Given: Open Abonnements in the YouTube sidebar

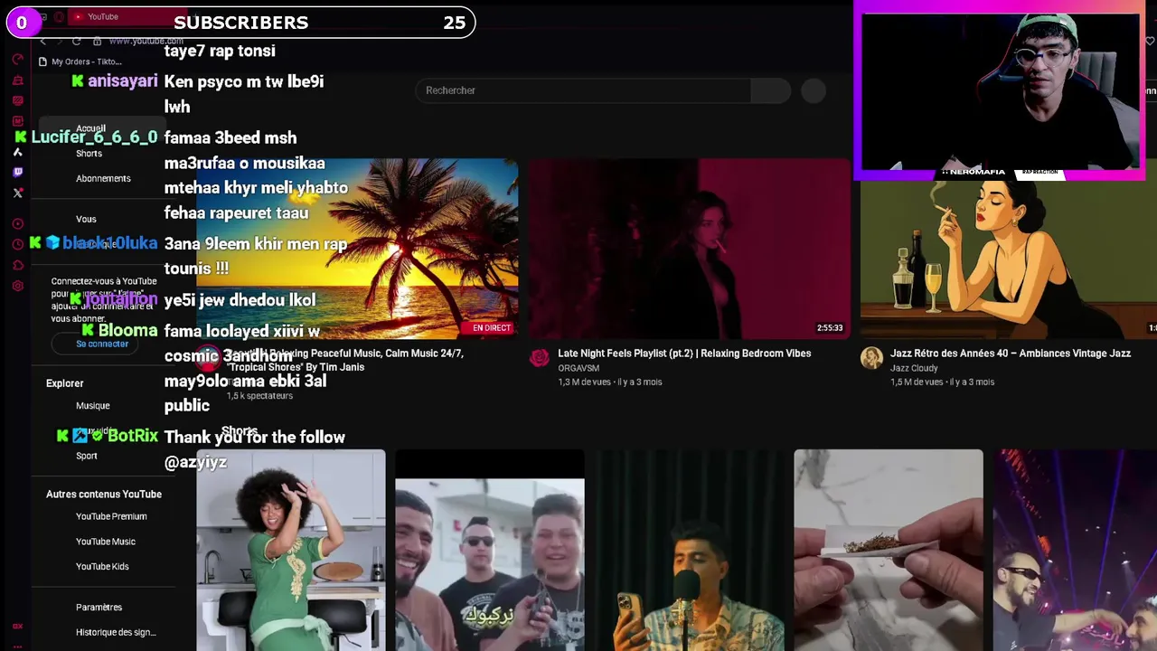Looking at the screenshot, I should coord(103,178).
